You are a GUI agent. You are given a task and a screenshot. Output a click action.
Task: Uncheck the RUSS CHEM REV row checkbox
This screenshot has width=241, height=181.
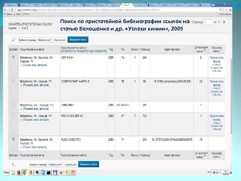pos(13,139)
